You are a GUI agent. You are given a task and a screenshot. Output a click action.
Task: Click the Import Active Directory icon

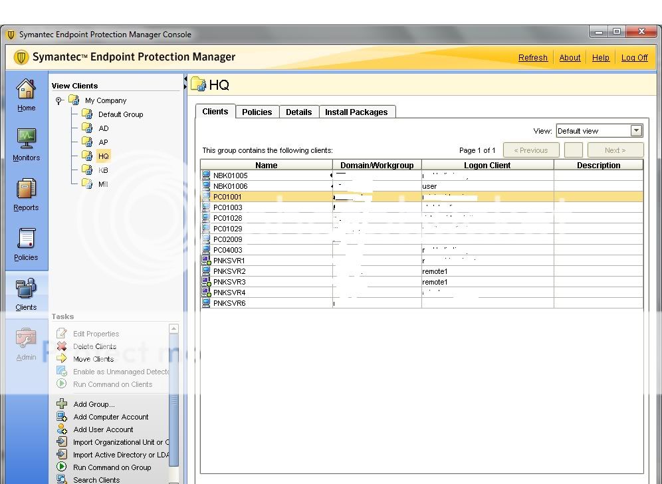(62, 455)
